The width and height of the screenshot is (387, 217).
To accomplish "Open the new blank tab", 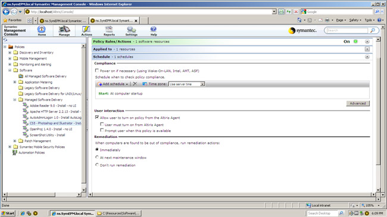I will [144, 21].
